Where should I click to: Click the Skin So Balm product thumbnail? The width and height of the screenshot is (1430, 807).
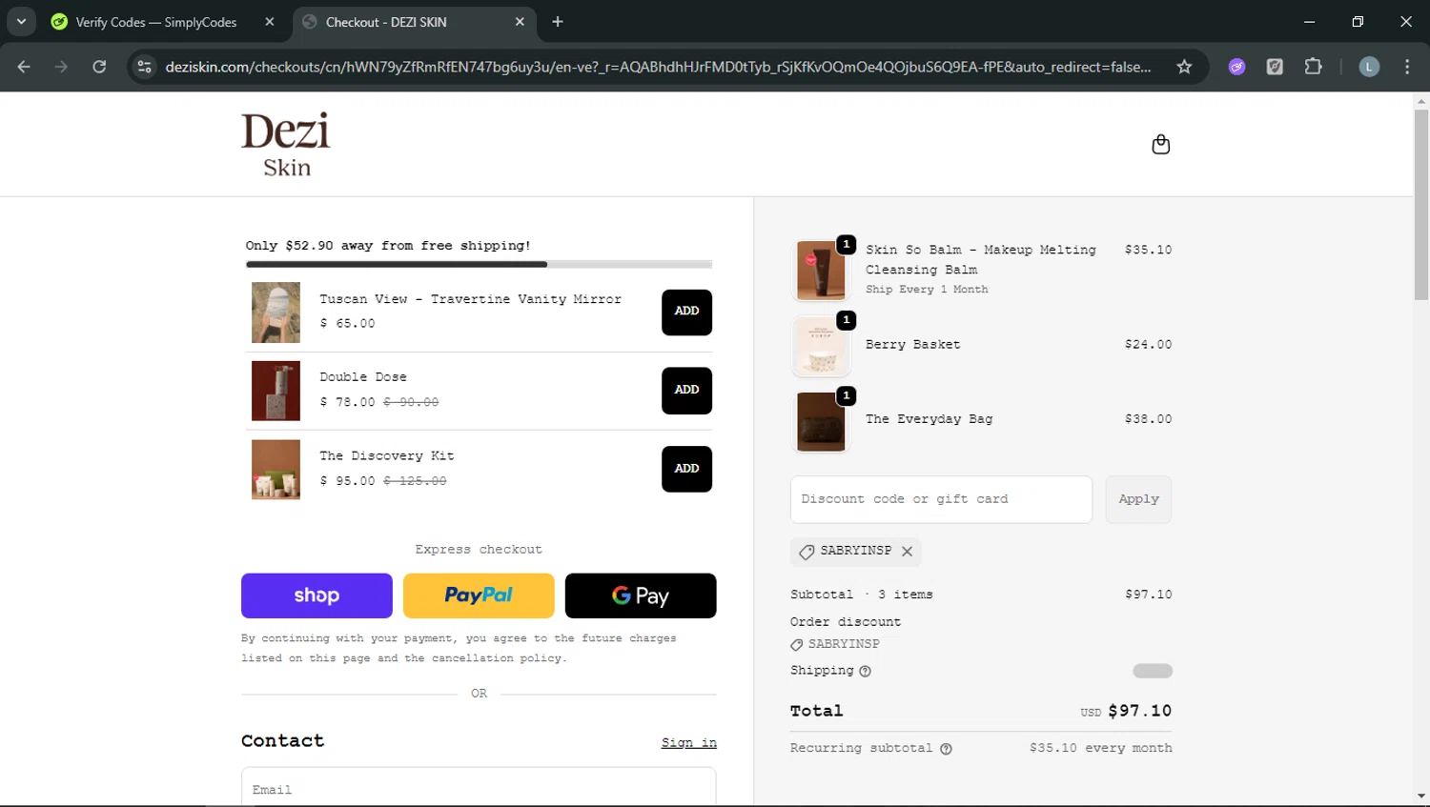coord(821,270)
